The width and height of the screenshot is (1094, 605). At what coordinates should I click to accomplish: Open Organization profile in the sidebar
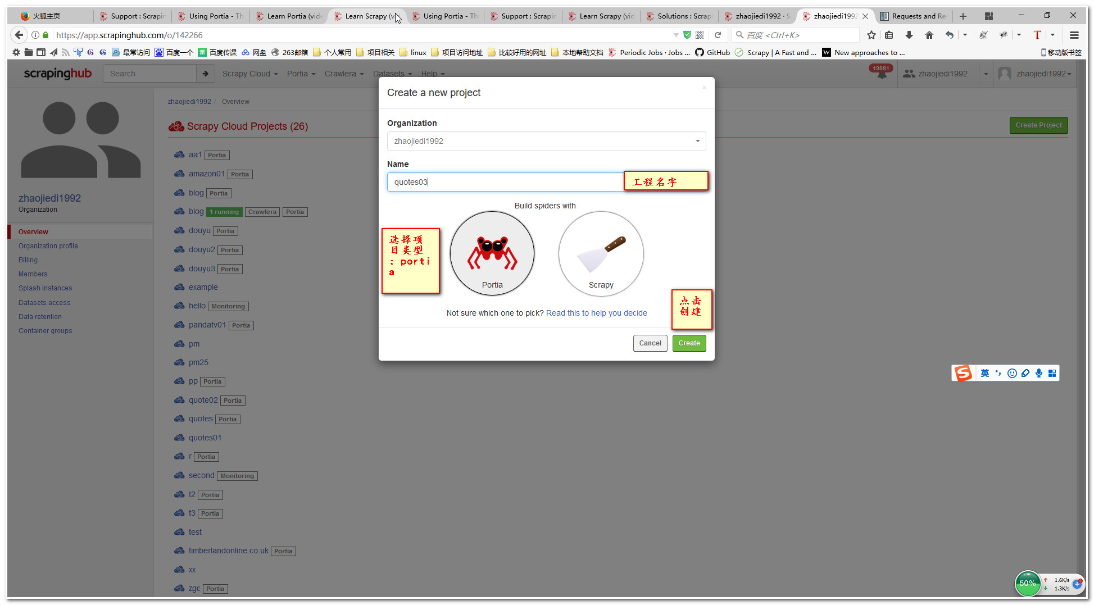48,246
